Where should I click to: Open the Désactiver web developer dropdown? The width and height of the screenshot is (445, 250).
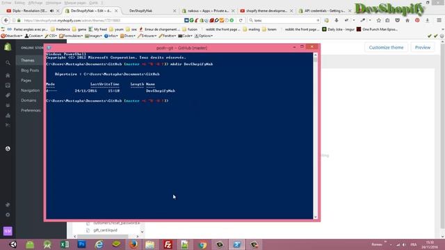(x=12, y=36)
